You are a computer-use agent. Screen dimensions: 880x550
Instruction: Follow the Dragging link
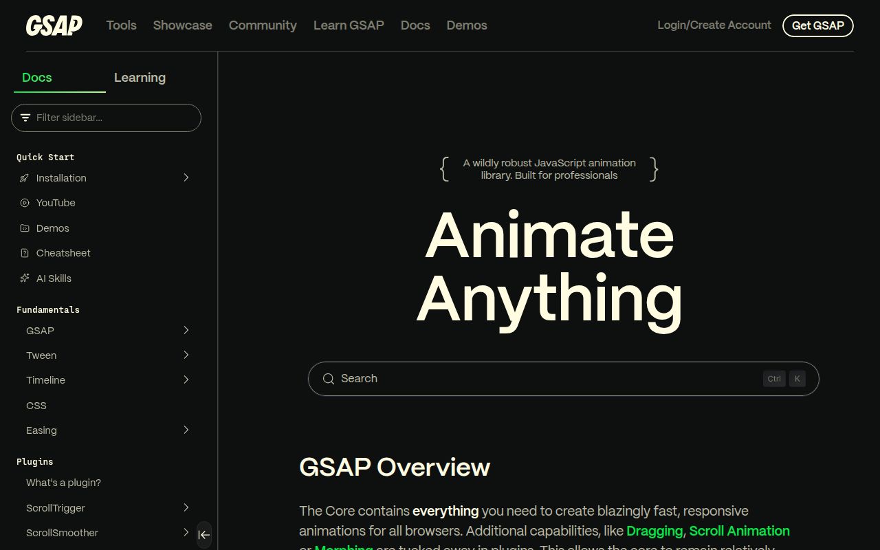(654, 531)
